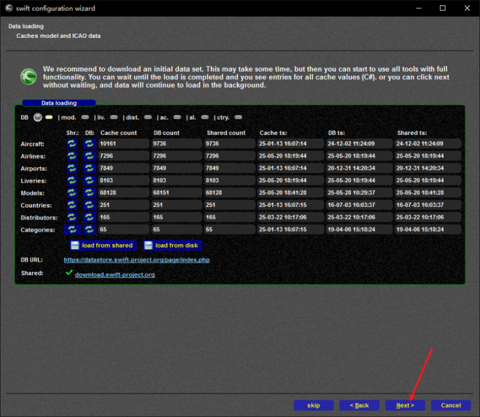The height and width of the screenshot is (417, 480).
Task: Click the round DB status LED
Action: tap(38, 117)
